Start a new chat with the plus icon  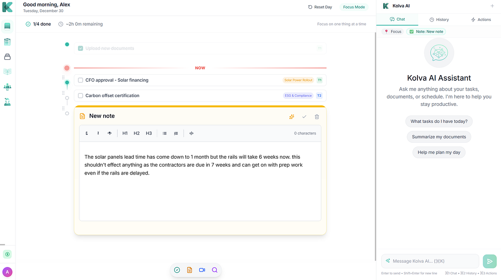click(492, 6)
